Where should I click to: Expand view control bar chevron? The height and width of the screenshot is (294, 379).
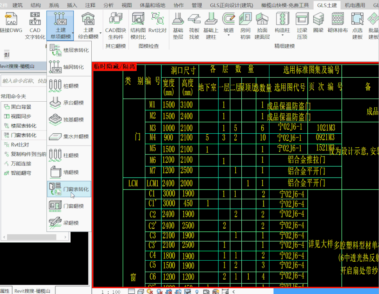[x=234, y=292]
